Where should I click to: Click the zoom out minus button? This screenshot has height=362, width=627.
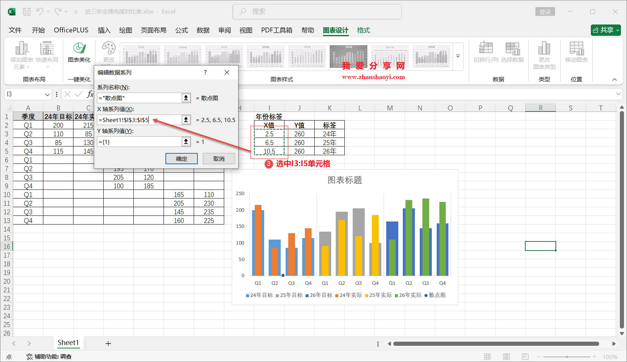coord(539,357)
